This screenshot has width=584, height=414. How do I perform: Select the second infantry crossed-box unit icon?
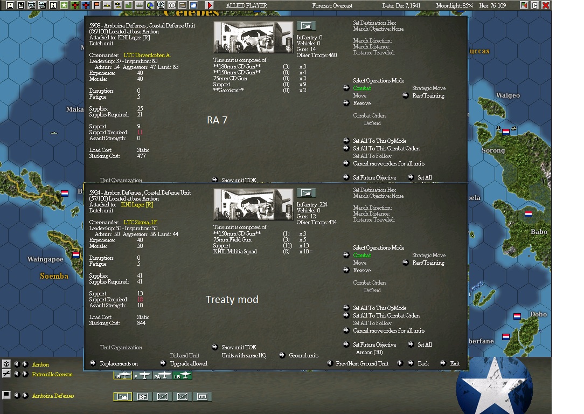tap(183, 397)
